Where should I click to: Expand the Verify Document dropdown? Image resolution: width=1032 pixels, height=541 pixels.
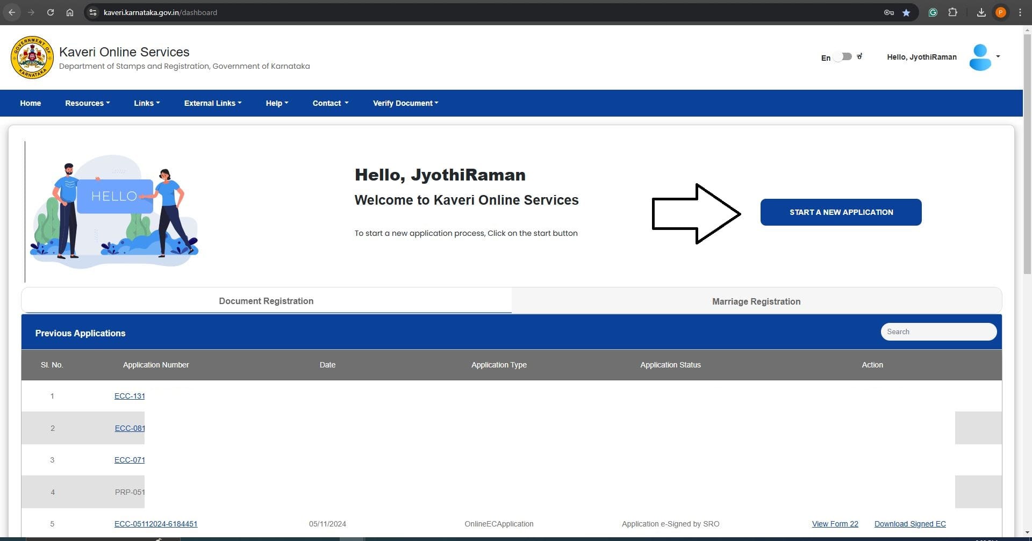pyautogui.click(x=405, y=103)
